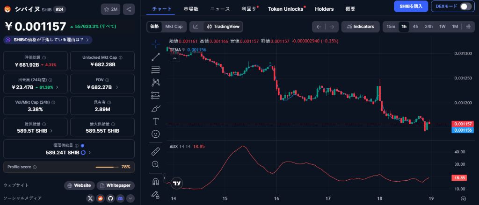Click the Profile score progress bar

pos(104,167)
